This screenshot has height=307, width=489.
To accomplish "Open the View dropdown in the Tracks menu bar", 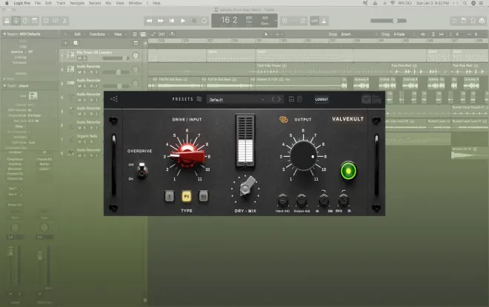I will (120, 34).
